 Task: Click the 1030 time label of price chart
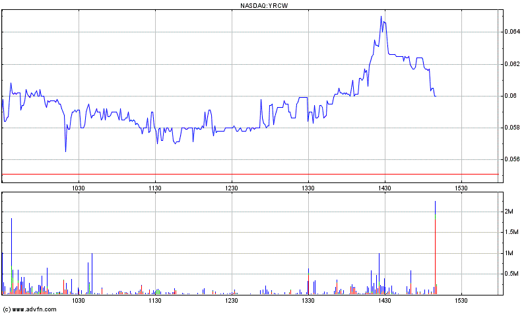coord(79,188)
